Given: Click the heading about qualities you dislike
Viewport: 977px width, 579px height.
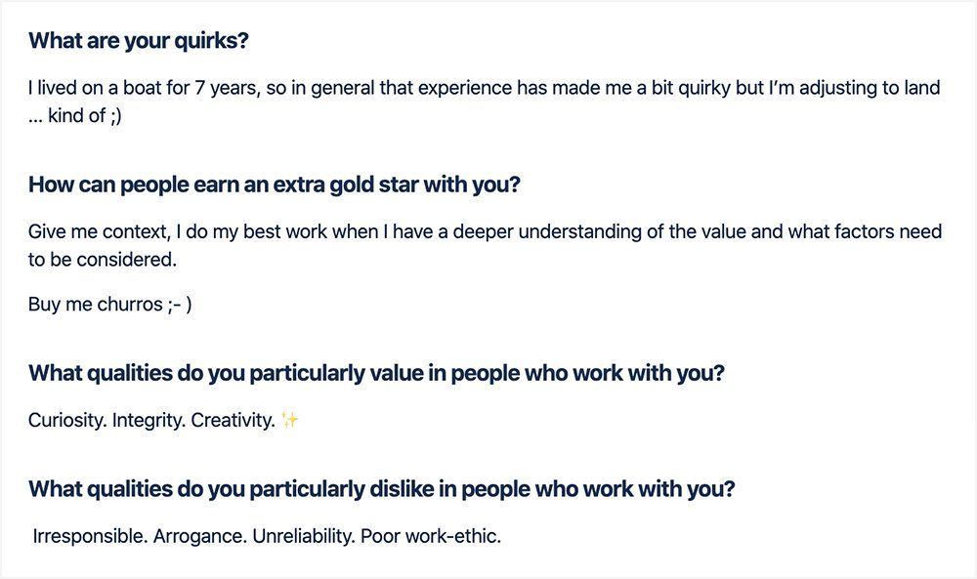Looking at the screenshot, I should pyautogui.click(x=381, y=489).
